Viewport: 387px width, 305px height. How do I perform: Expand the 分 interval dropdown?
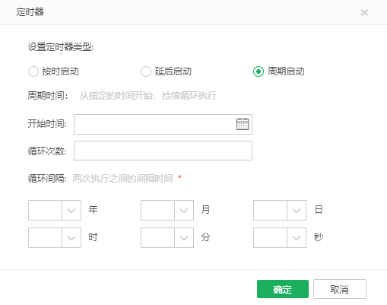coord(184,237)
